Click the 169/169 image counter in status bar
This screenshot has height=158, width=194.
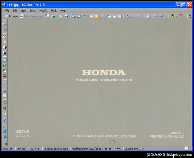8,149
